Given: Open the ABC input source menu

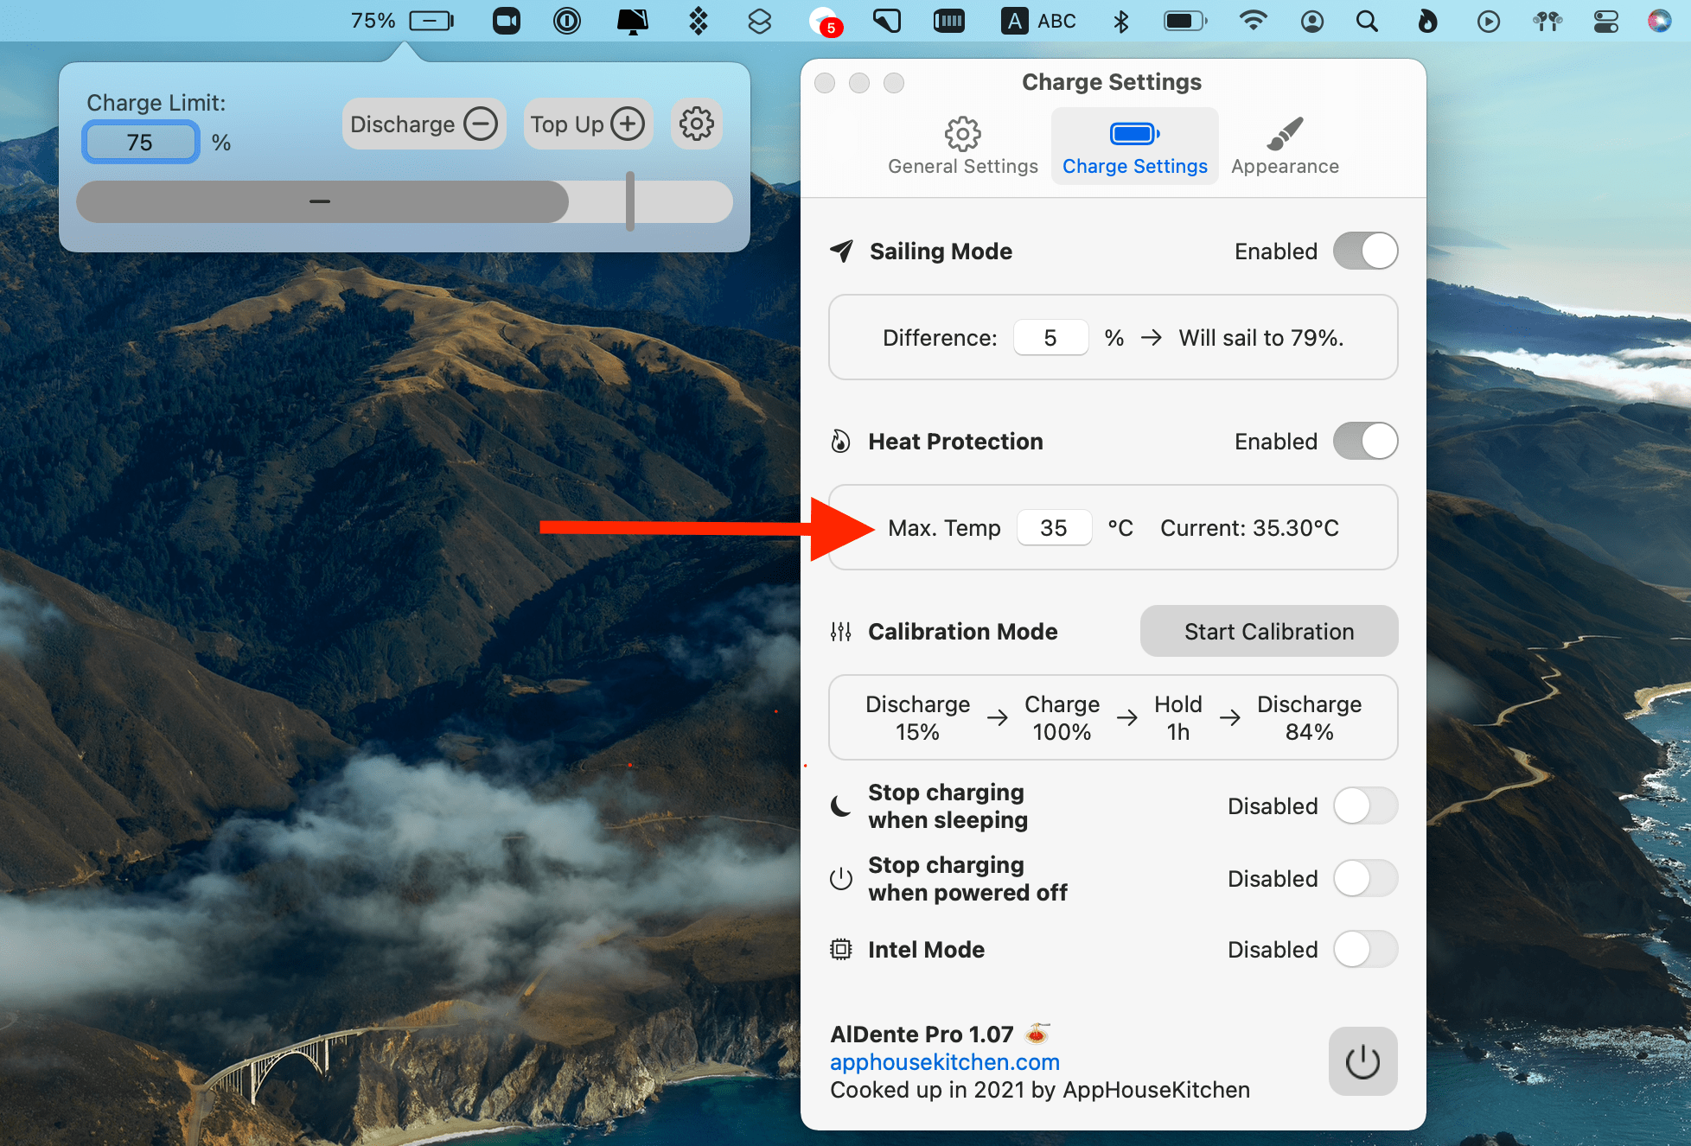Looking at the screenshot, I should point(1038,21).
